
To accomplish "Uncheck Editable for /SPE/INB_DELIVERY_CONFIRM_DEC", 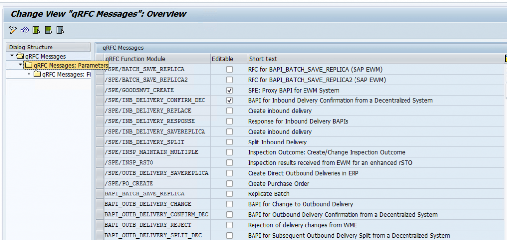I will [x=229, y=100].
